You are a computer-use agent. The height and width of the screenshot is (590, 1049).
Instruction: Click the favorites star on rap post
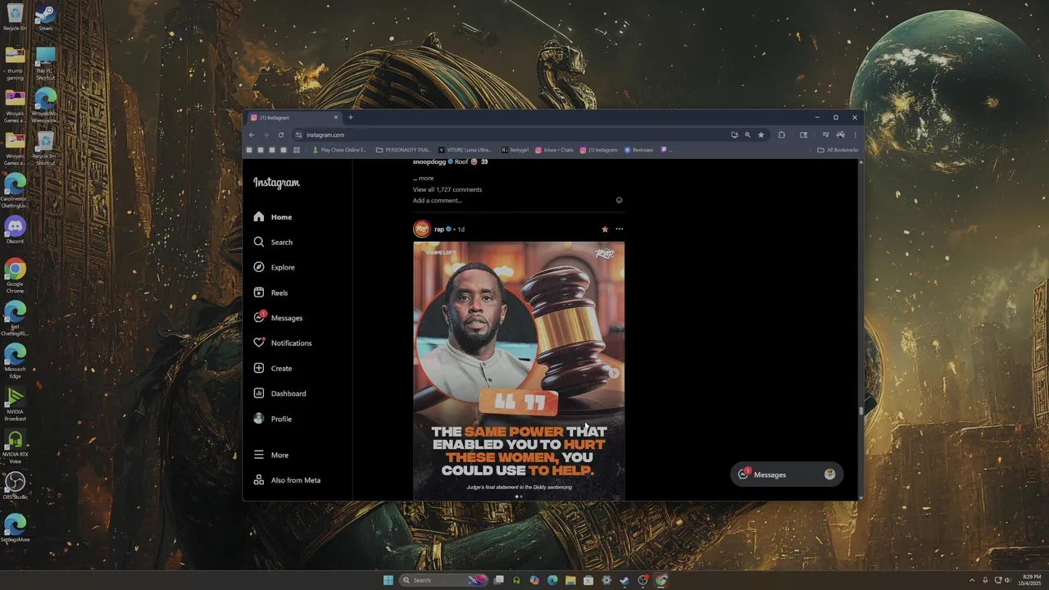(x=605, y=229)
